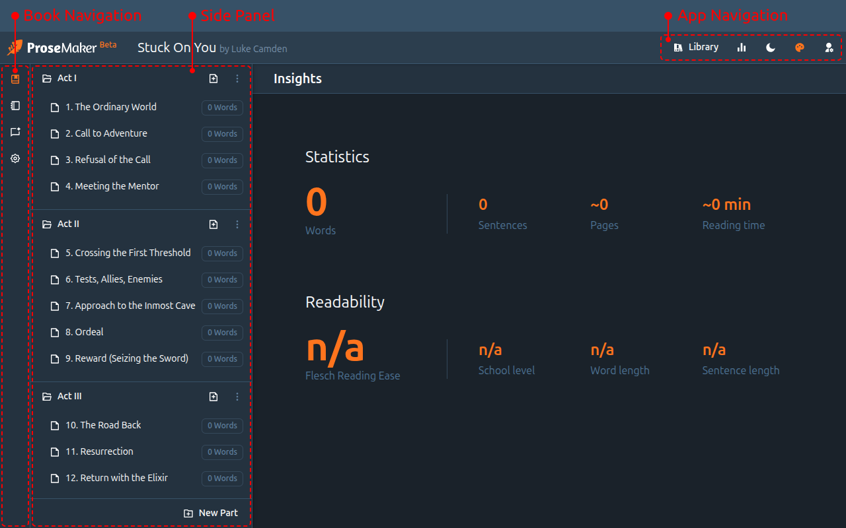The image size is (846, 528).
Task: Add new chapter to Act I
Action: (x=213, y=79)
